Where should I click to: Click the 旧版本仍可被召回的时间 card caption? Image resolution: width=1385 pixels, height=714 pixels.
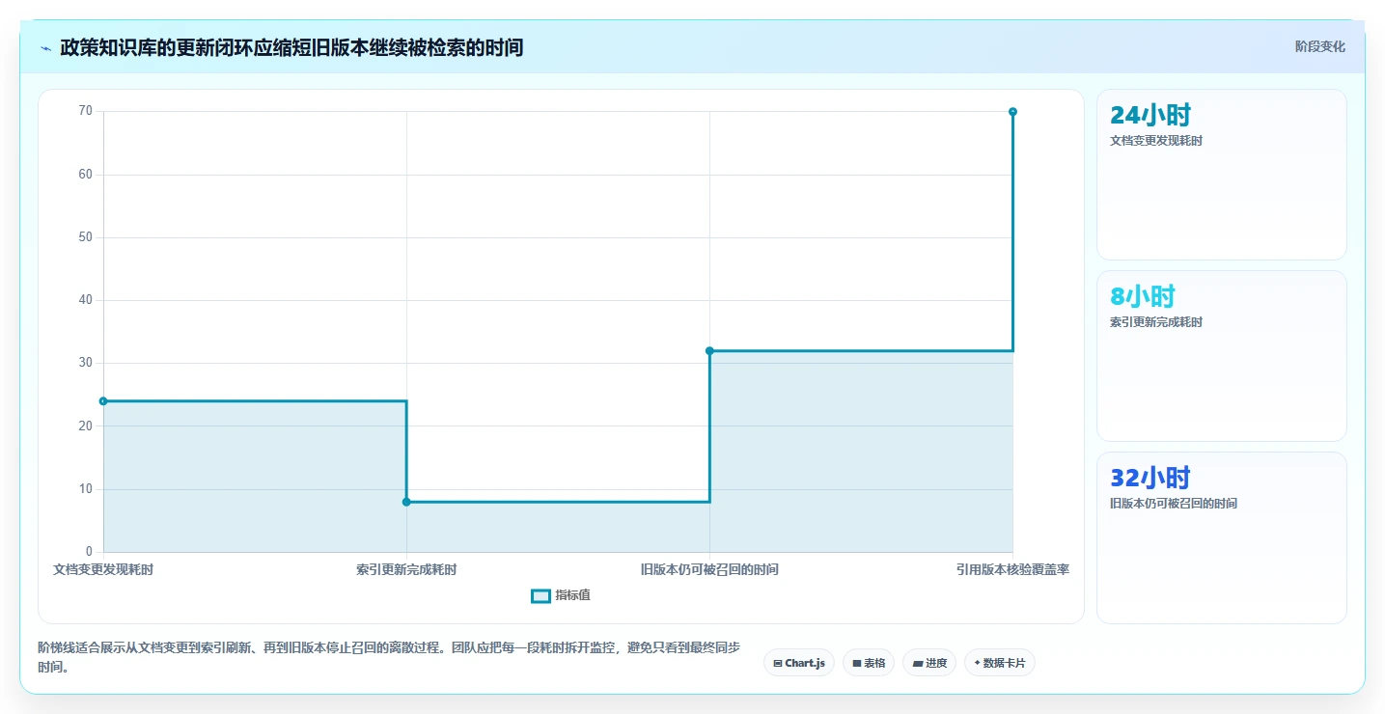pos(1174,504)
